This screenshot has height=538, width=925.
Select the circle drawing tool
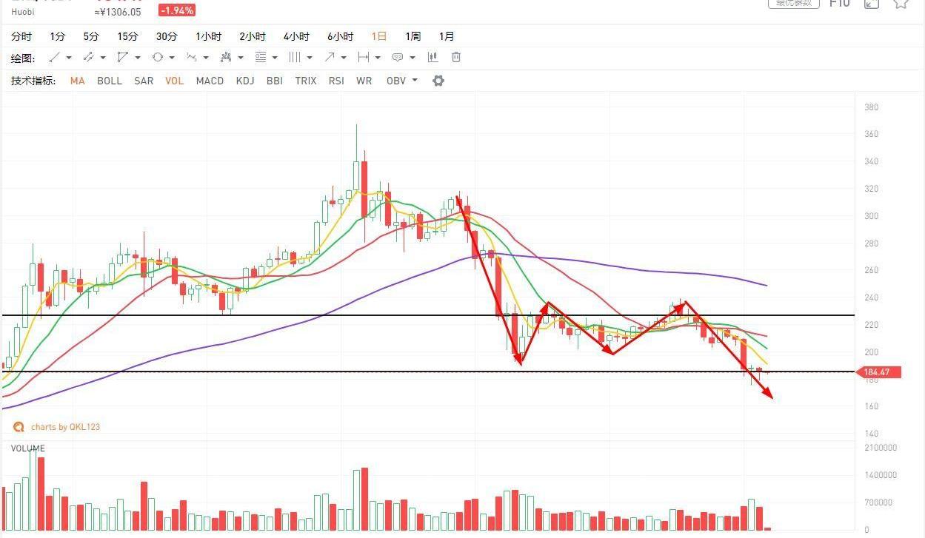coord(157,58)
